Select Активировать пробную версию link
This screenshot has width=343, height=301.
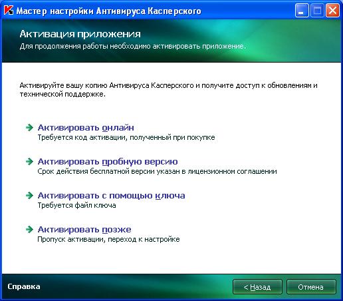(108, 162)
